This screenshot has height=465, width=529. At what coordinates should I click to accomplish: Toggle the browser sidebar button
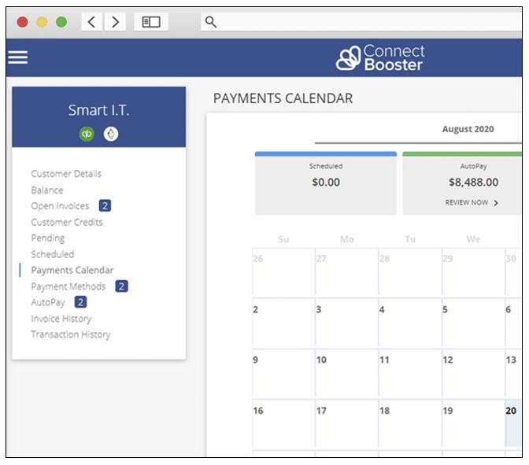click(150, 22)
